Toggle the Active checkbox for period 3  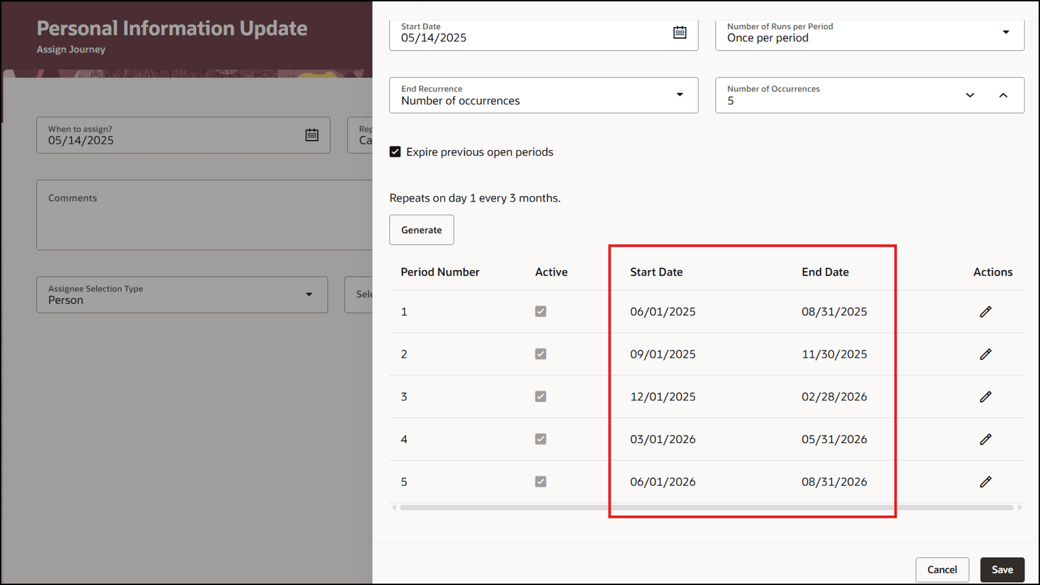coord(541,396)
